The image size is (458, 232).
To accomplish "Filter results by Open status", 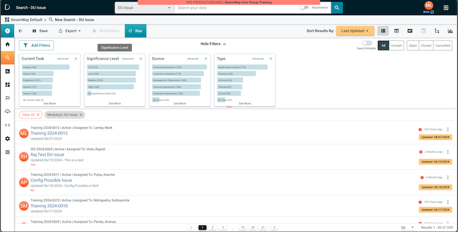I will 413,45.
